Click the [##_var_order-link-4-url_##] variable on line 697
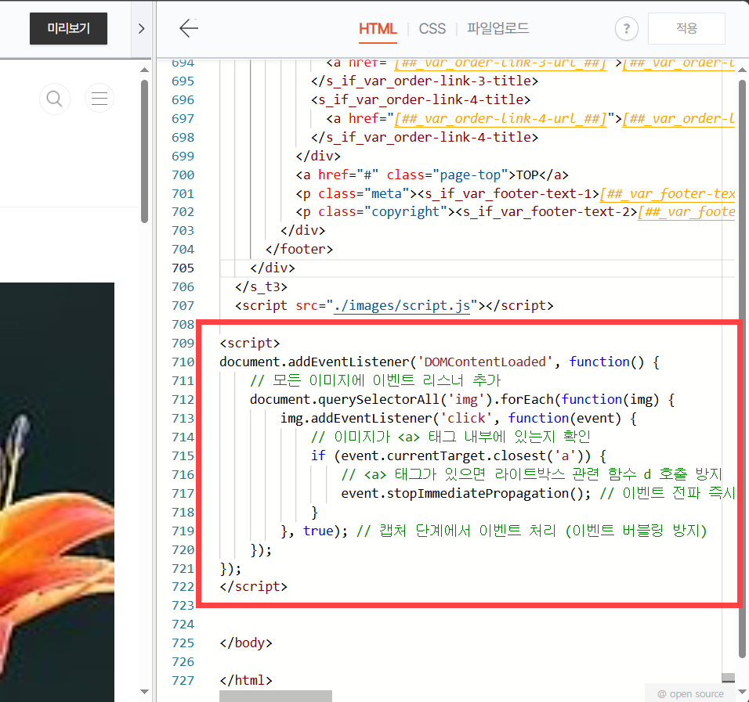This screenshot has height=702, width=749. pos(500,118)
